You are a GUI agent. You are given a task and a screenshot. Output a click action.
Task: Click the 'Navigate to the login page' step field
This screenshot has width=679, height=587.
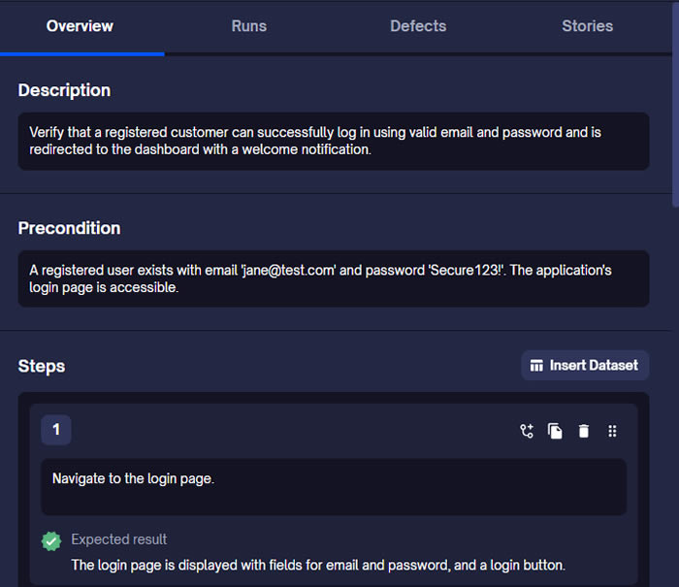(x=333, y=486)
